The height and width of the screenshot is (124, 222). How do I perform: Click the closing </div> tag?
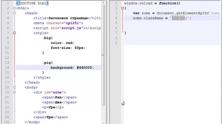40,112
